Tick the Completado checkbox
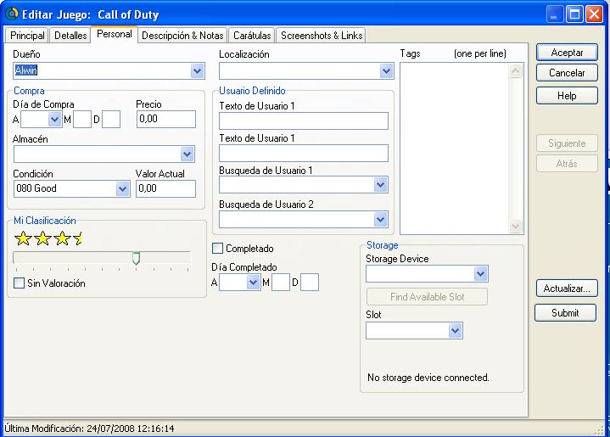 217,248
